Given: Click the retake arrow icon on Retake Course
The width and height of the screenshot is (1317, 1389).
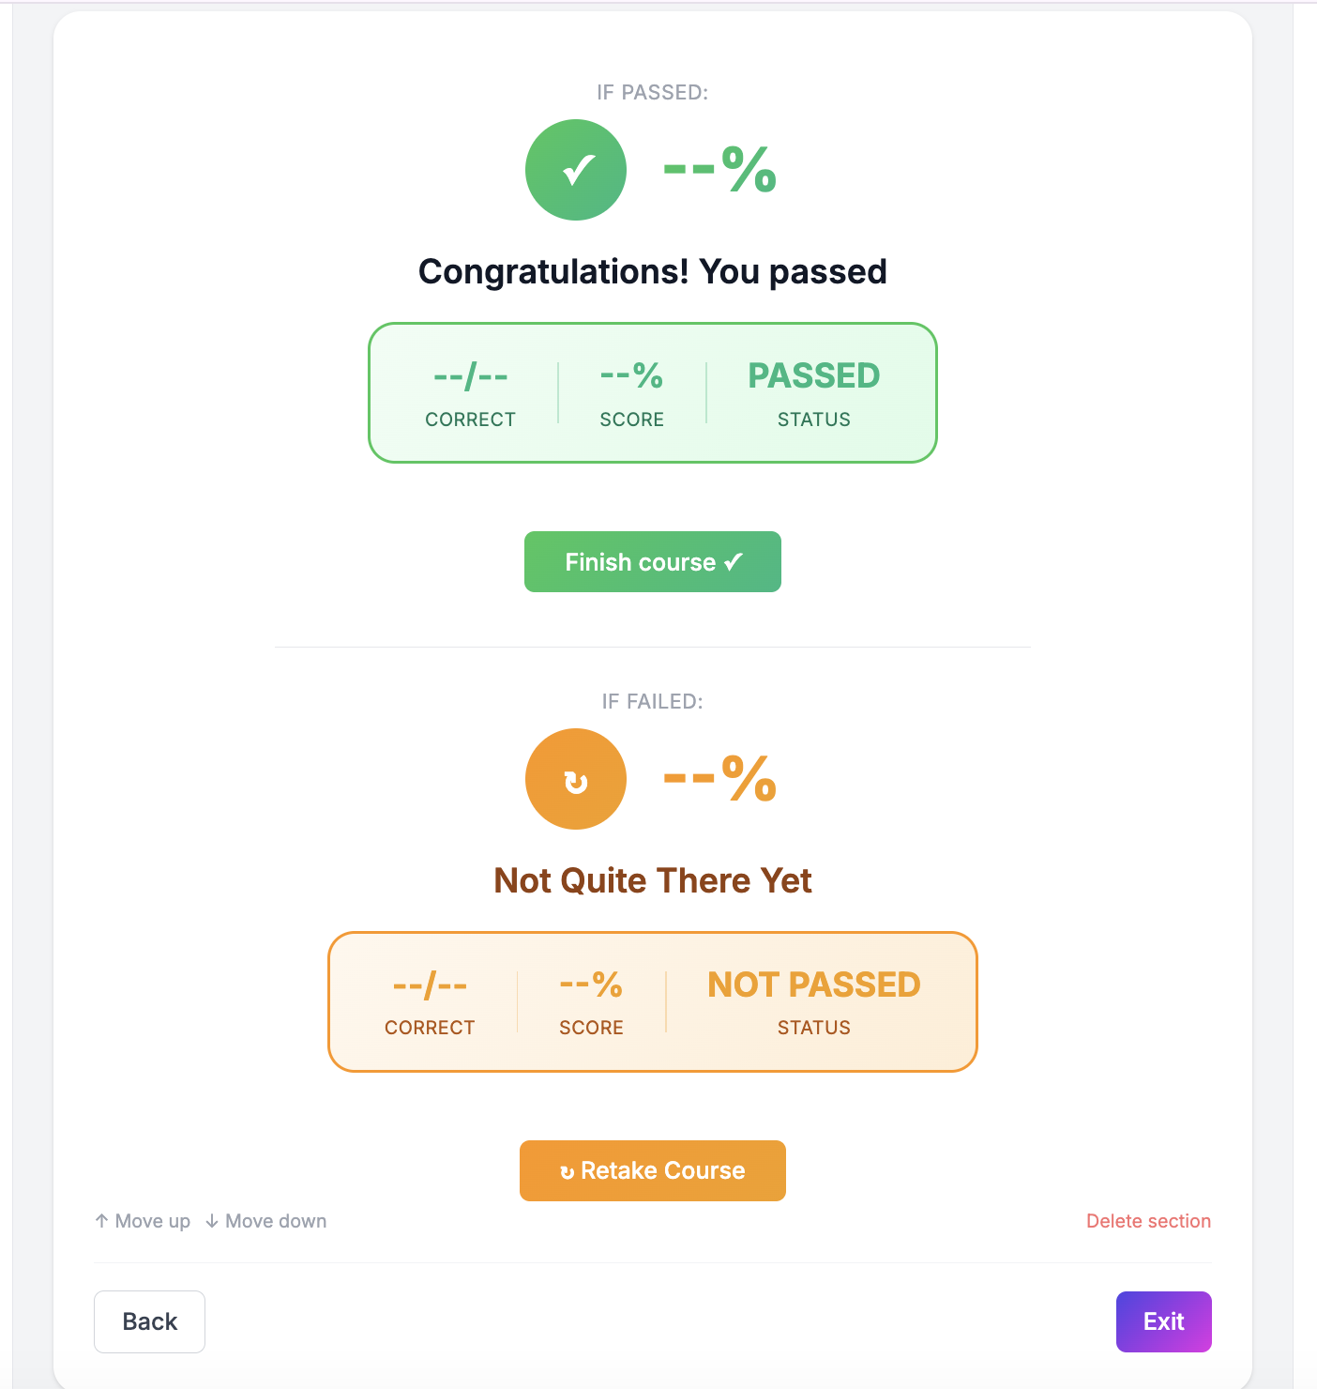Looking at the screenshot, I should [568, 1170].
